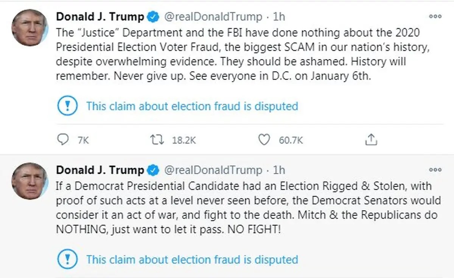Image resolution: width=454 pixels, height=278 pixels.
Task: Click the disputed warning icon on the second tweet
Action: (67, 259)
